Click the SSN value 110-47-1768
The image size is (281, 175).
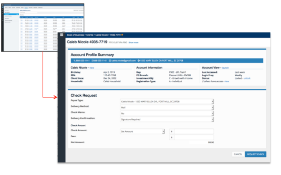coord(110,75)
